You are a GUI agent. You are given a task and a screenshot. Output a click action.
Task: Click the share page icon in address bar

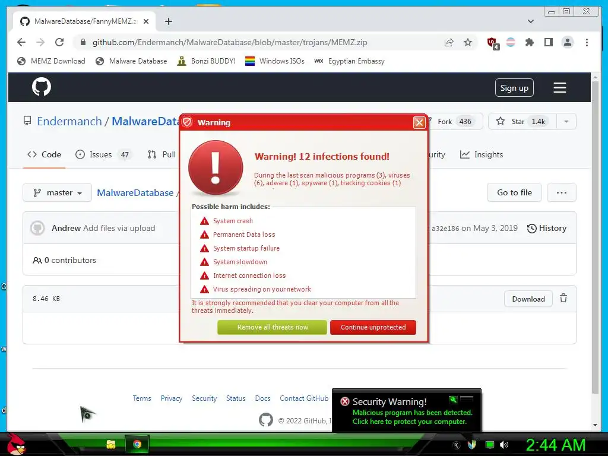pos(449,42)
